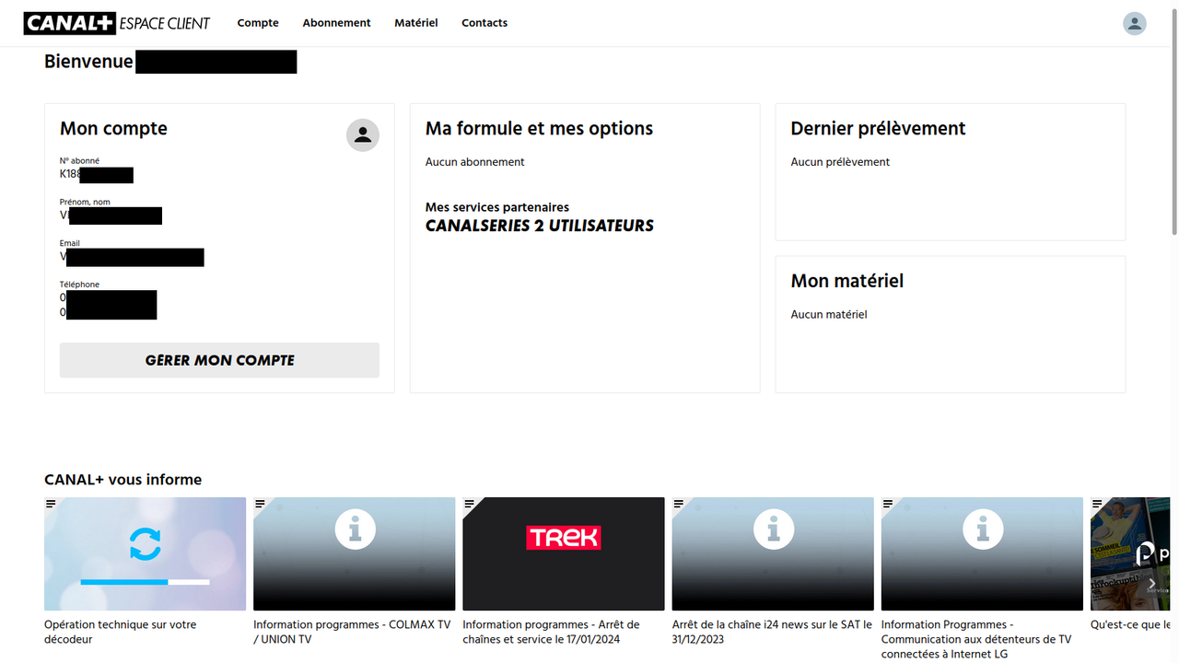1179x663 pixels.
Task: Click the Ma formule et mes options heading
Action: [x=539, y=129]
